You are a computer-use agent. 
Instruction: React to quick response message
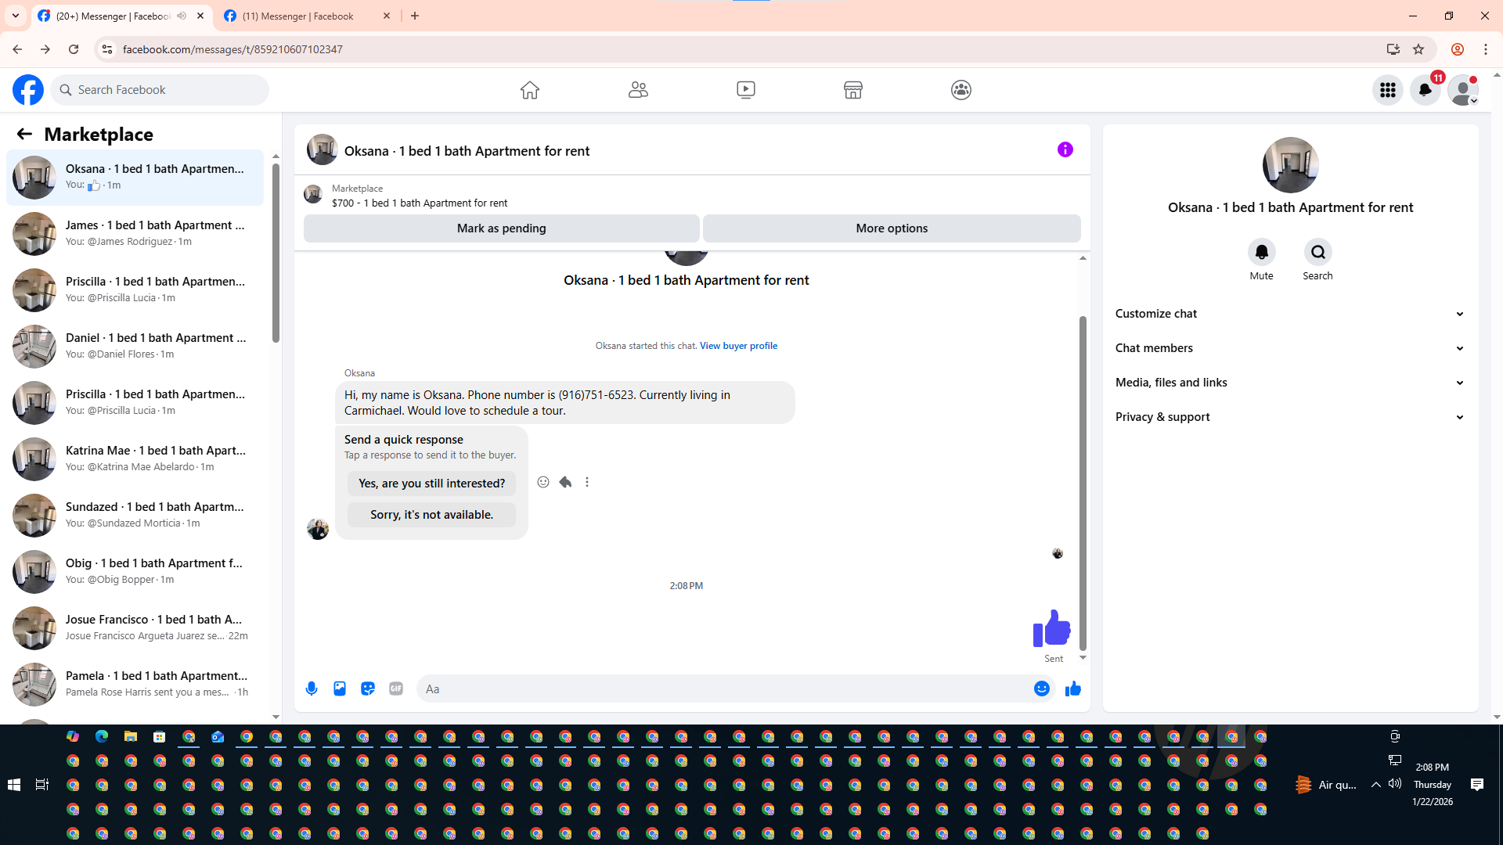click(543, 482)
